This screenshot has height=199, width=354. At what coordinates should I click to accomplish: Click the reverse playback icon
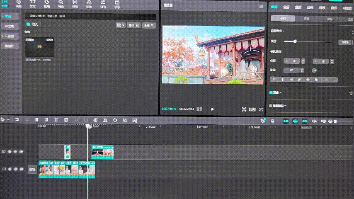click(x=95, y=120)
